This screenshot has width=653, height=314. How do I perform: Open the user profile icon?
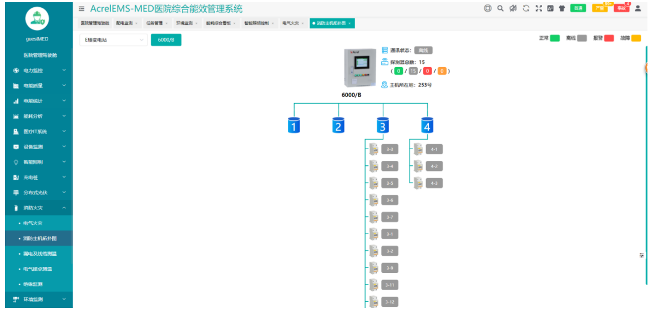click(x=637, y=8)
